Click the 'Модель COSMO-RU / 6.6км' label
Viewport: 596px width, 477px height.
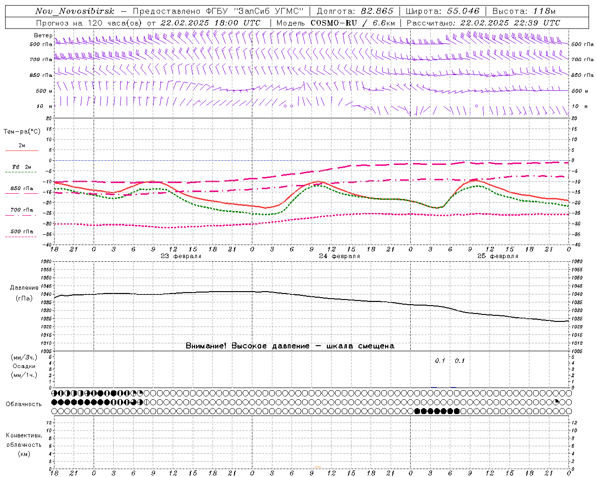coord(336,23)
